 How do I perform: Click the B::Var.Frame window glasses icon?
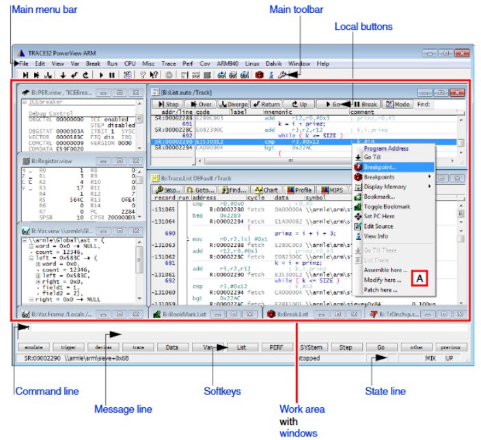pyautogui.click(x=26, y=314)
